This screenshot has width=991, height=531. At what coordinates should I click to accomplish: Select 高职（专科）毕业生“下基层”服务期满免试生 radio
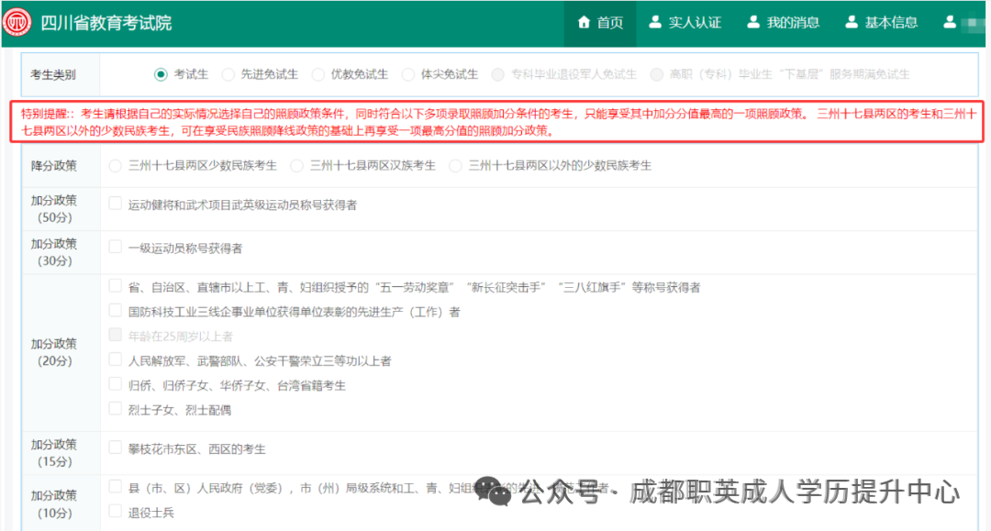(657, 74)
